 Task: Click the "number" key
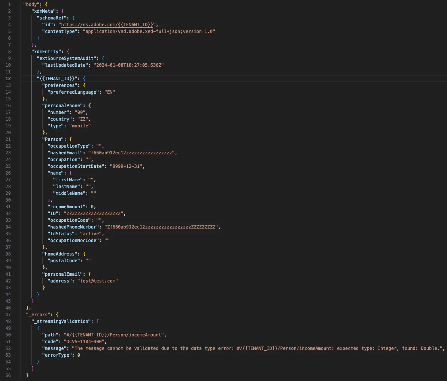click(58, 113)
